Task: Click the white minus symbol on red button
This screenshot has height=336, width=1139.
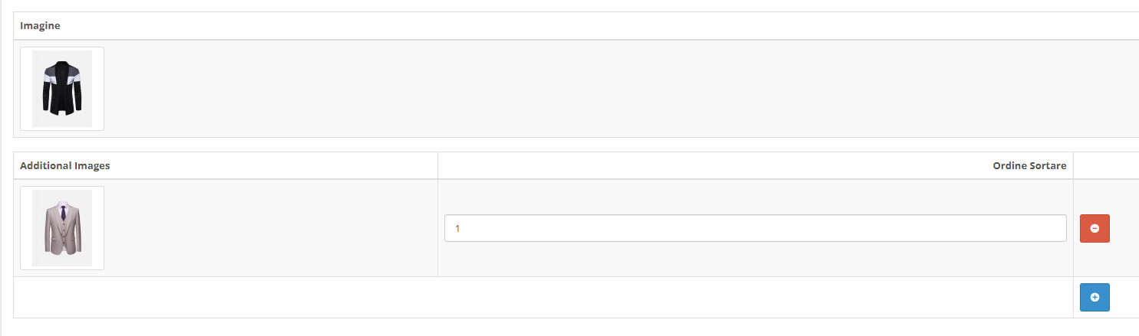Action: pyautogui.click(x=1094, y=228)
